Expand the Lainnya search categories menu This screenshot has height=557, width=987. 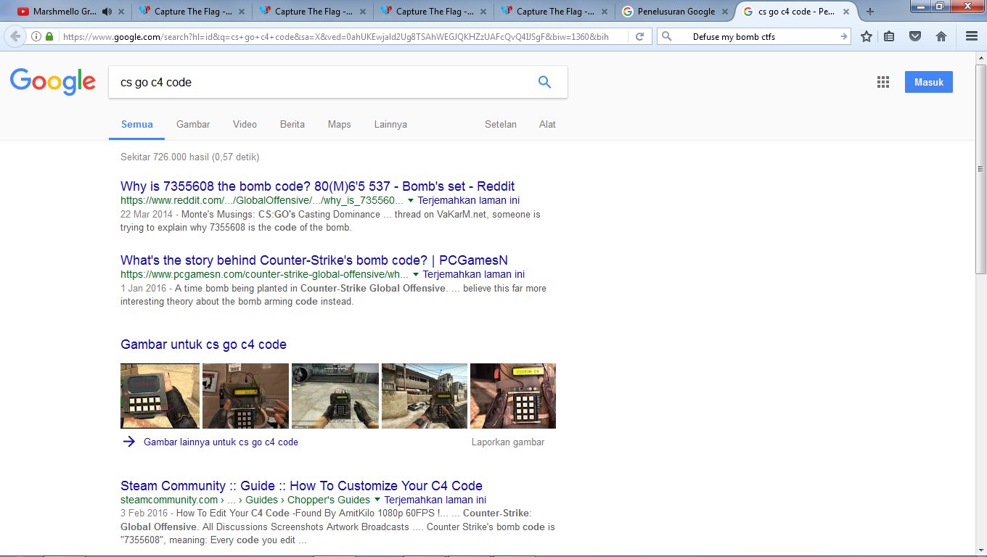click(x=390, y=124)
